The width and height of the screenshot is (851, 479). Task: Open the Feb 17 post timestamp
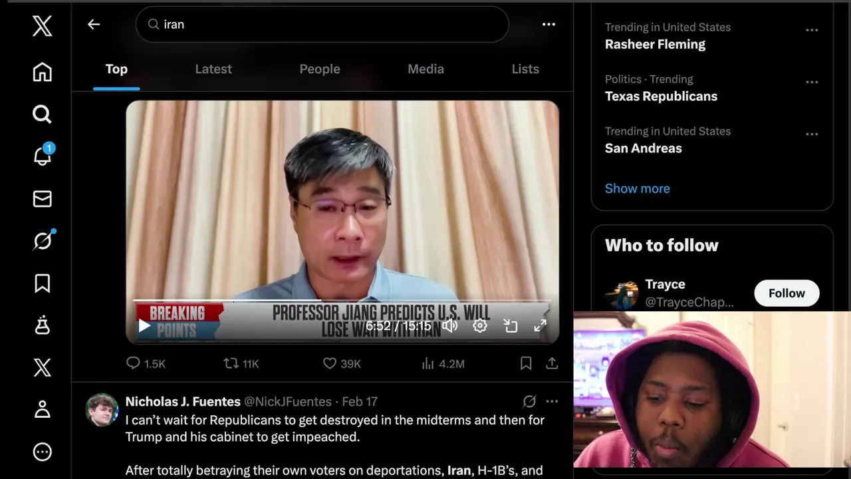point(360,402)
